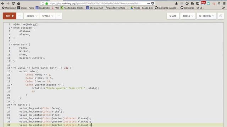The height and width of the screenshot is (127, 227).
Task: Open the Moodle plugins directory bookmark
Action: 72,8
